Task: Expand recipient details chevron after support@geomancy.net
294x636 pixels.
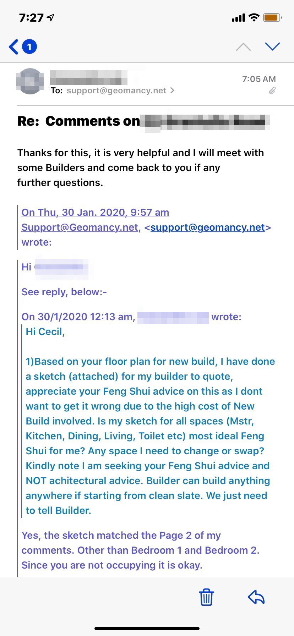Action: [x=173, y=91]
